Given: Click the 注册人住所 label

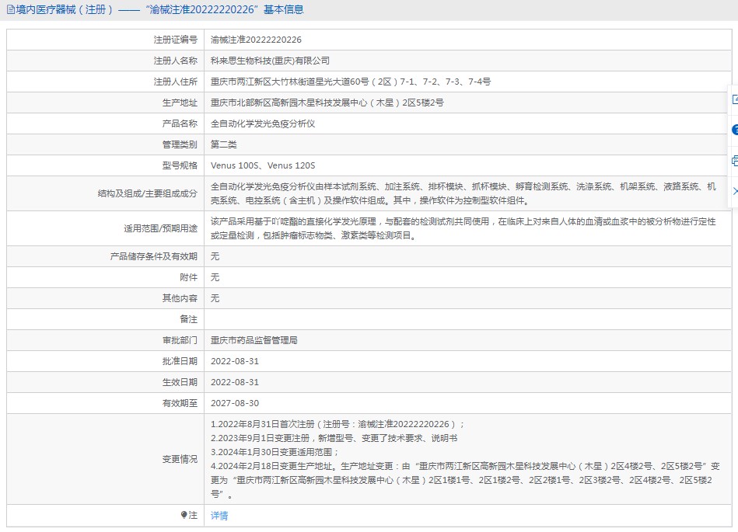Looking at the screenshot, I should click(176, 82).
